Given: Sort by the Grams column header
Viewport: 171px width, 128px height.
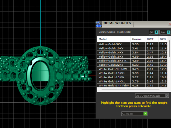Looking at the screenshot, I should (138, 39).
